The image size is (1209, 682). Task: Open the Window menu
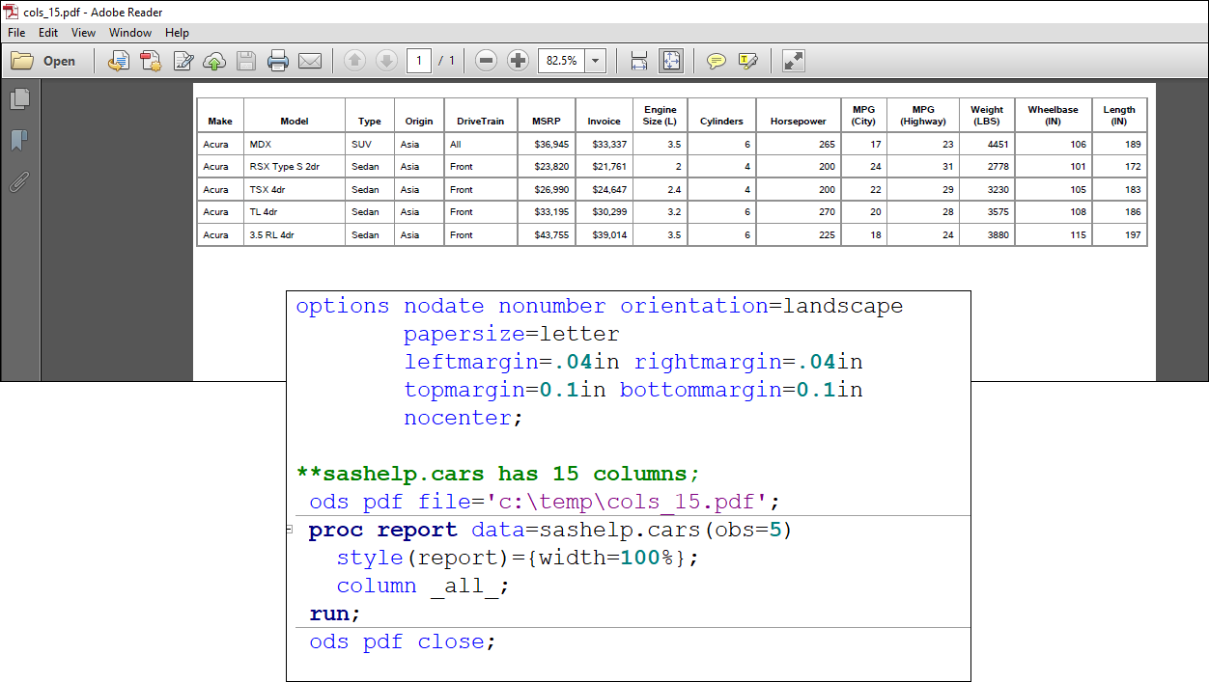coord(130,33)
